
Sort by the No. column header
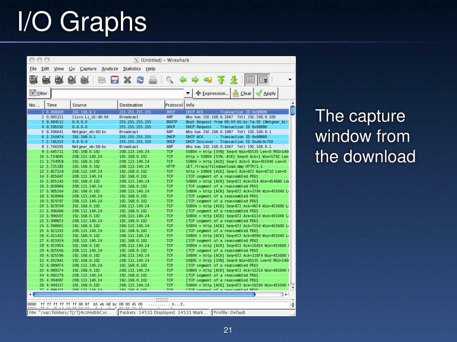(36, 105)
